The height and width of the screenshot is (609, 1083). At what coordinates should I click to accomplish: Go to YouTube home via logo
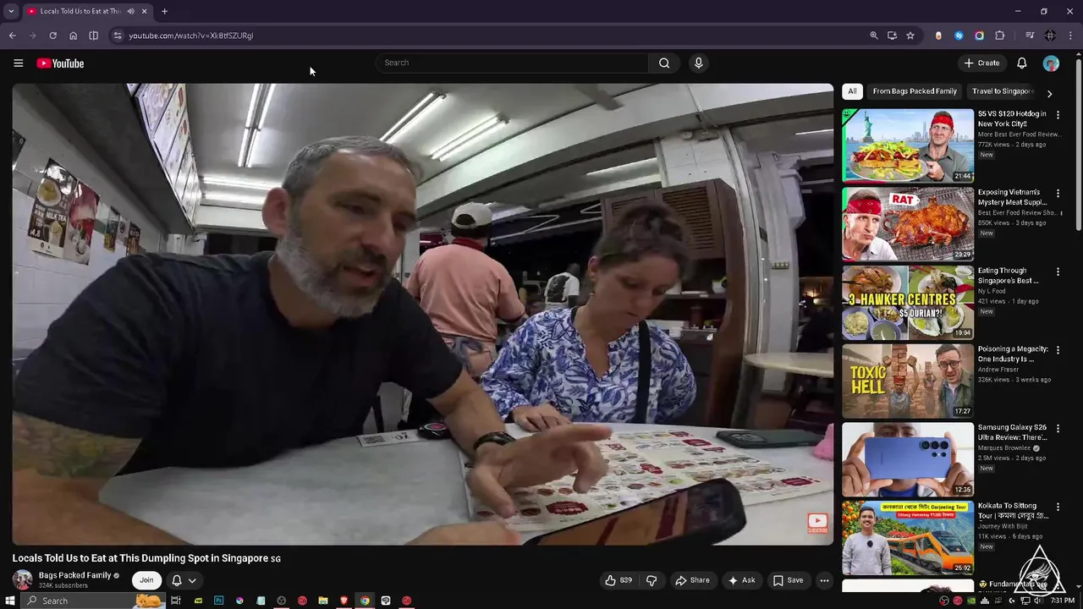(x=60, y=63)
